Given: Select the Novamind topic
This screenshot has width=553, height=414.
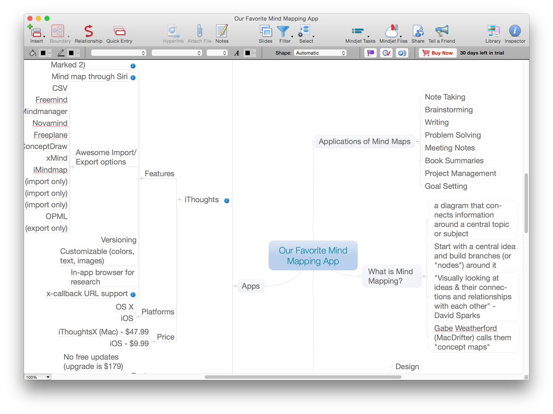Looking at the screenshot, I should pyautogui.click(x=50, y=123).
